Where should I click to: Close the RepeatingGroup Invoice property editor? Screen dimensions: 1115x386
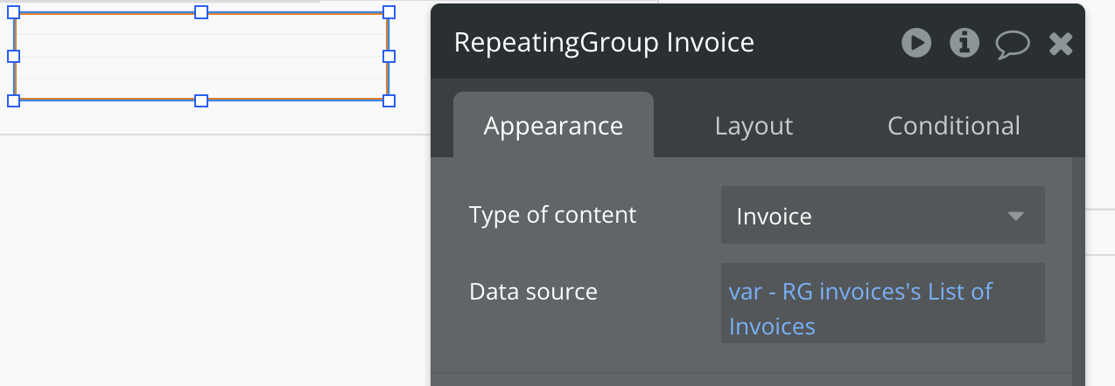tap(1061, 43)
